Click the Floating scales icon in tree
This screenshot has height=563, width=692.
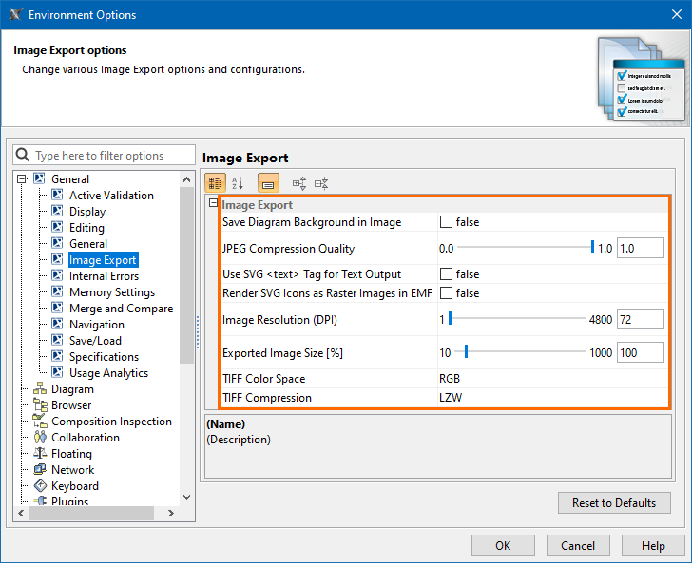click(x=40, y=454)
